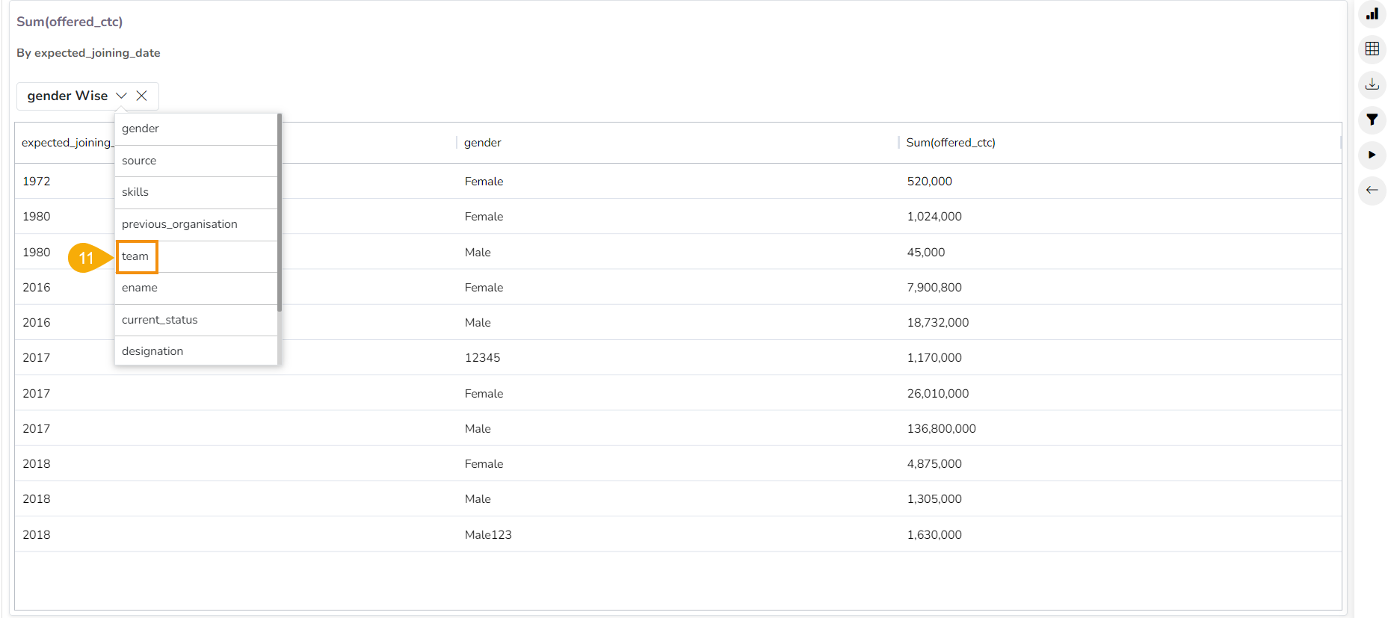Select skills option in dropdown
The image size is (1388, 618).
point(135,192)
